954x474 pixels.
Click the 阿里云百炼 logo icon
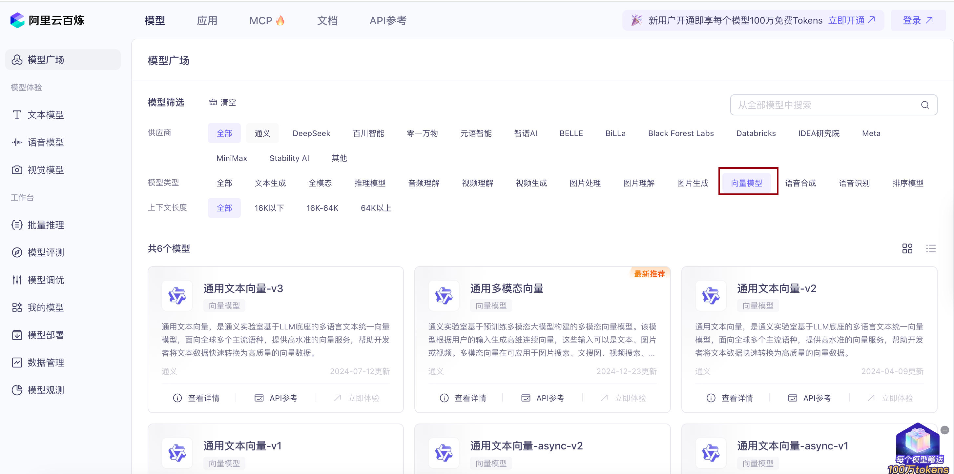point(17,20)
